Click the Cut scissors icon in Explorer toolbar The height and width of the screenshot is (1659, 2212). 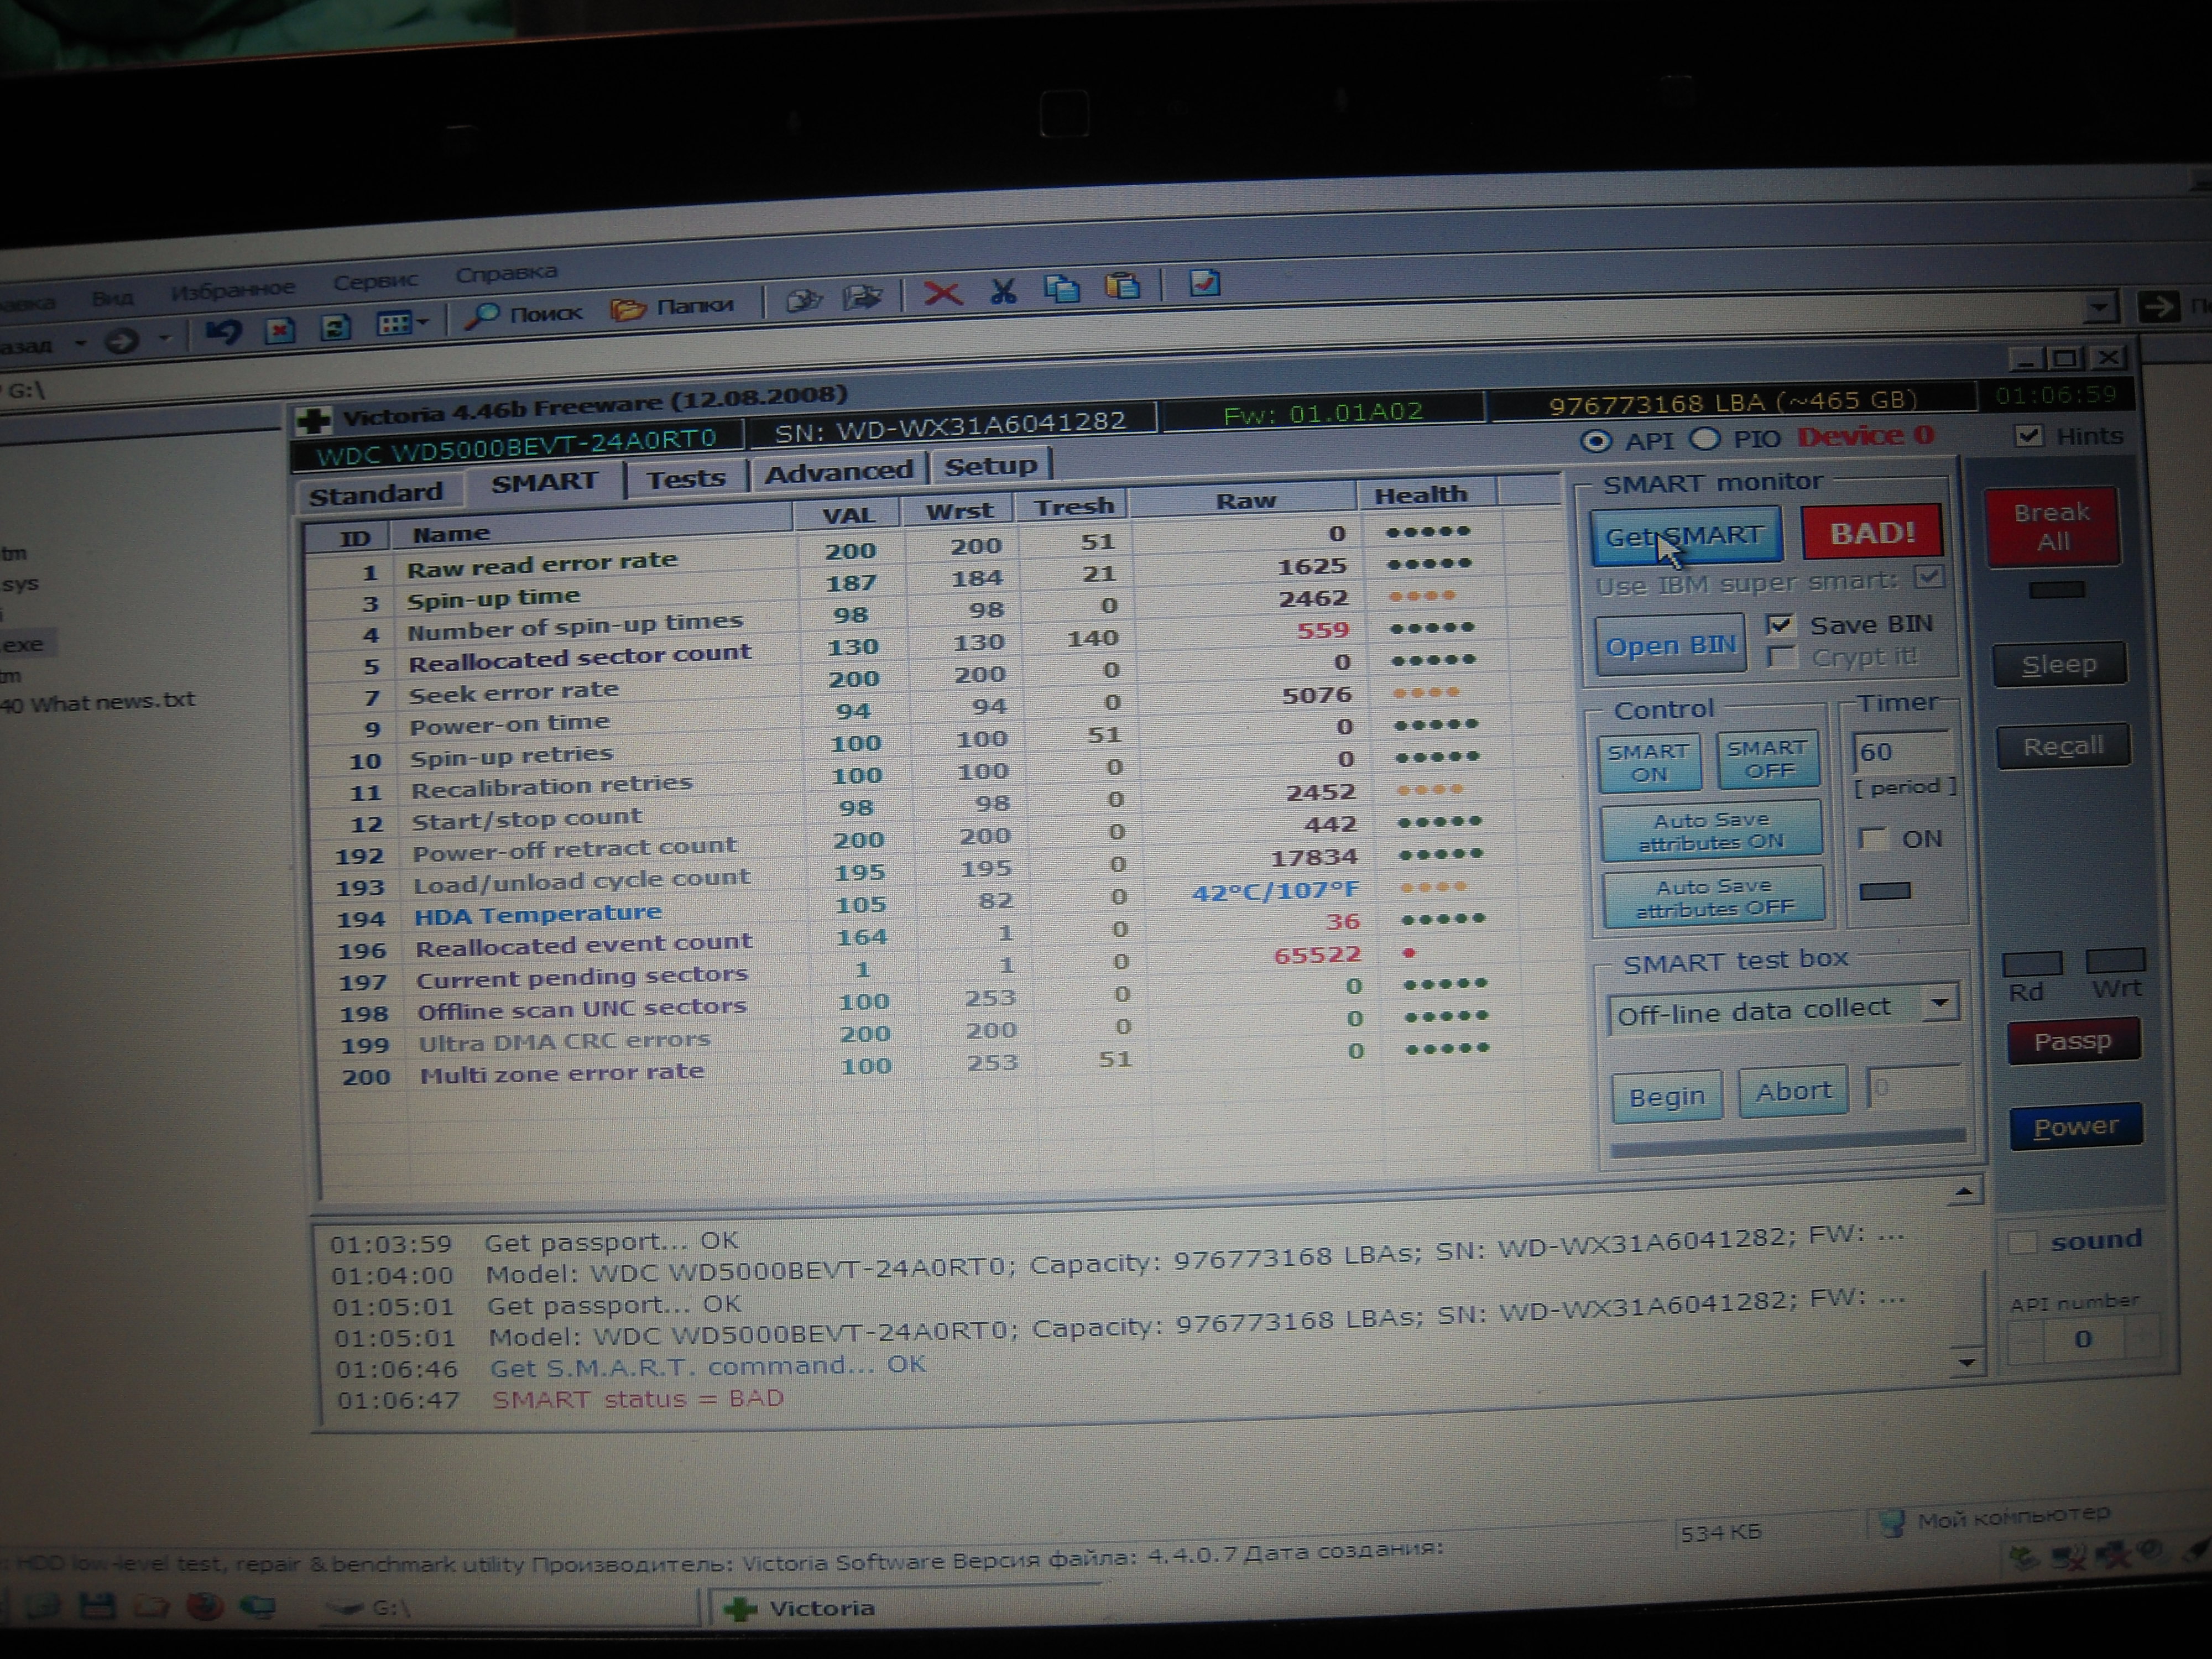pos(1003,291)
